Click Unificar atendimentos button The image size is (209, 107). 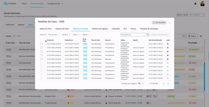160,35
